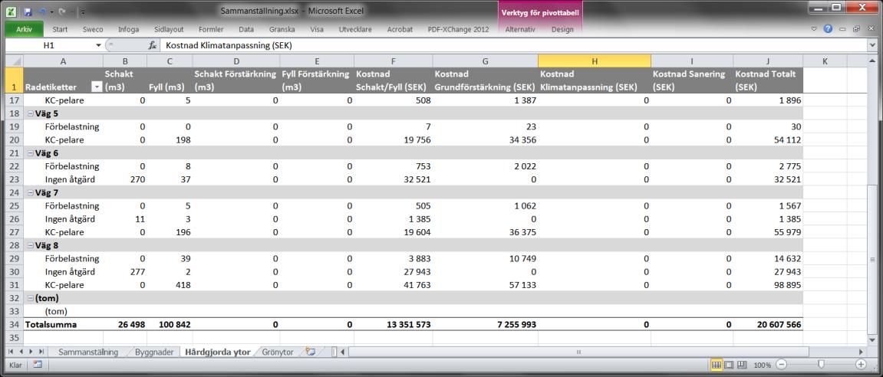Open Excel Help with the question mark icon
The image size is (883, 377).
[828, 28]
